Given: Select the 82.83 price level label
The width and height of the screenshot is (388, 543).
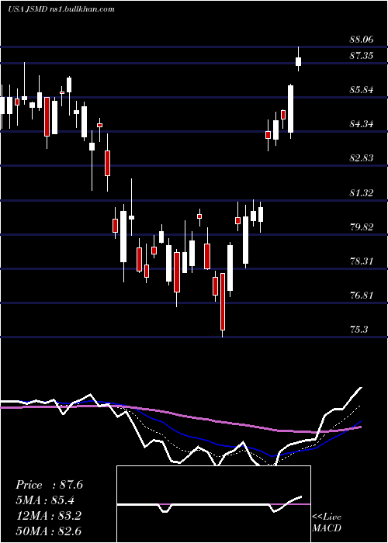Looking at the screenshot, I should (x=362, y=158).
